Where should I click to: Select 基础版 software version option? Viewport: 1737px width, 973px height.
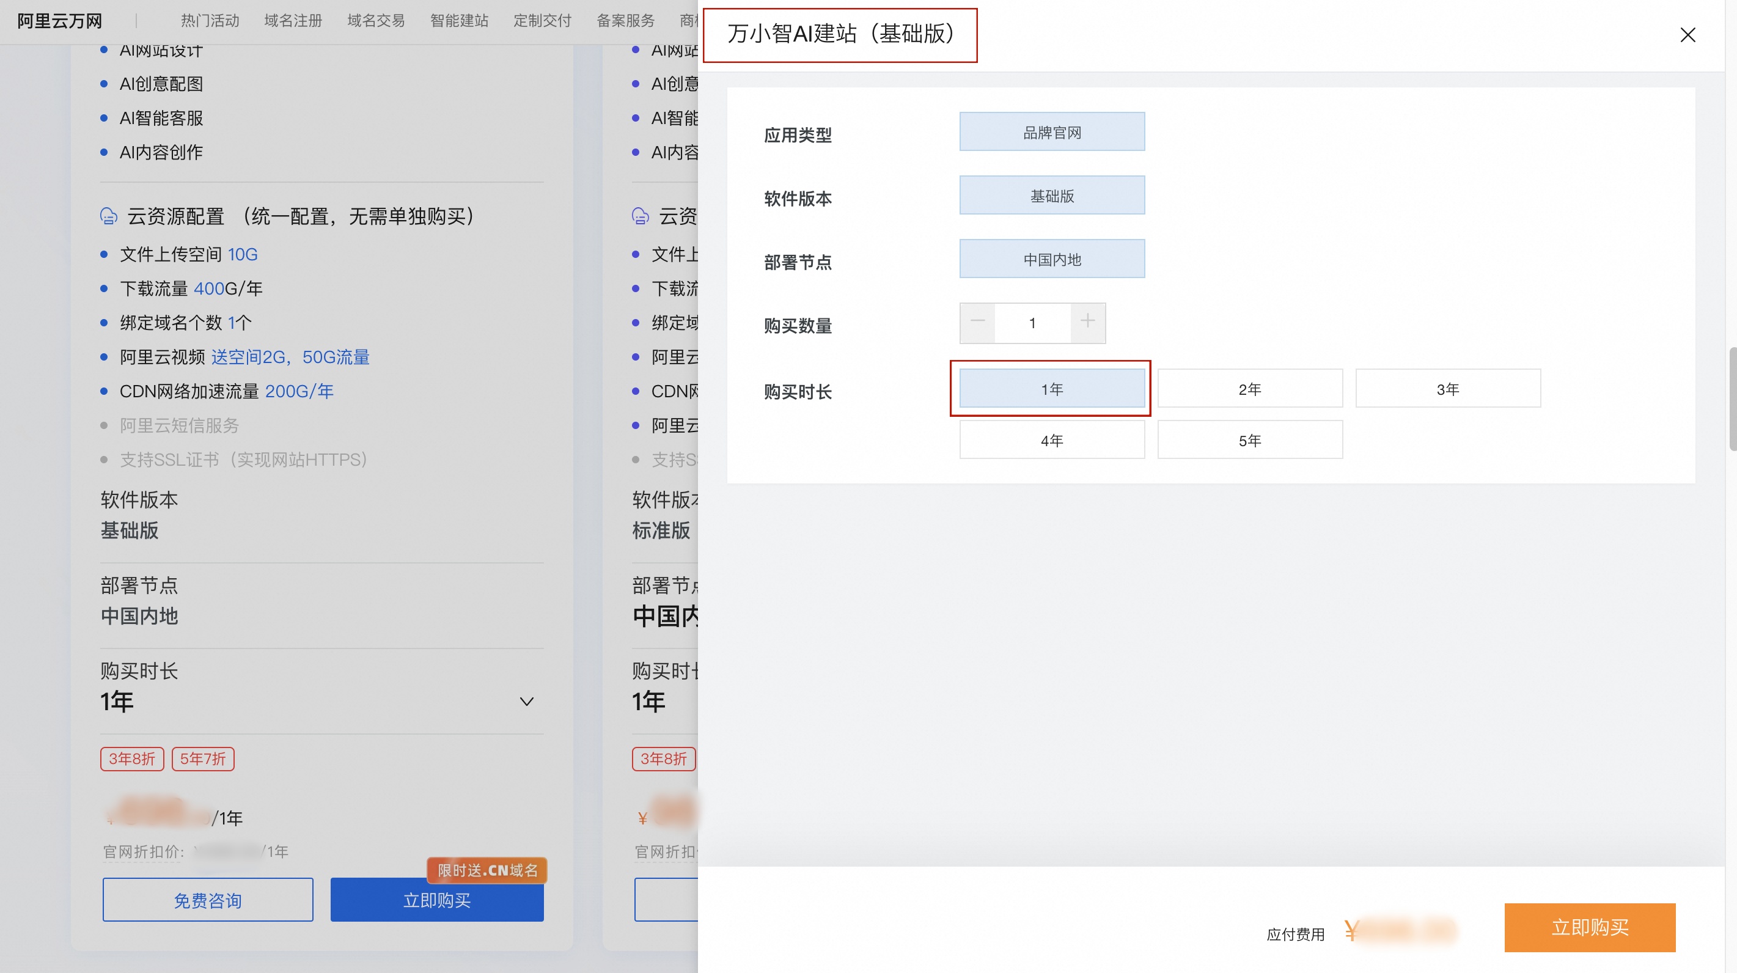[x=1051, y=196]
